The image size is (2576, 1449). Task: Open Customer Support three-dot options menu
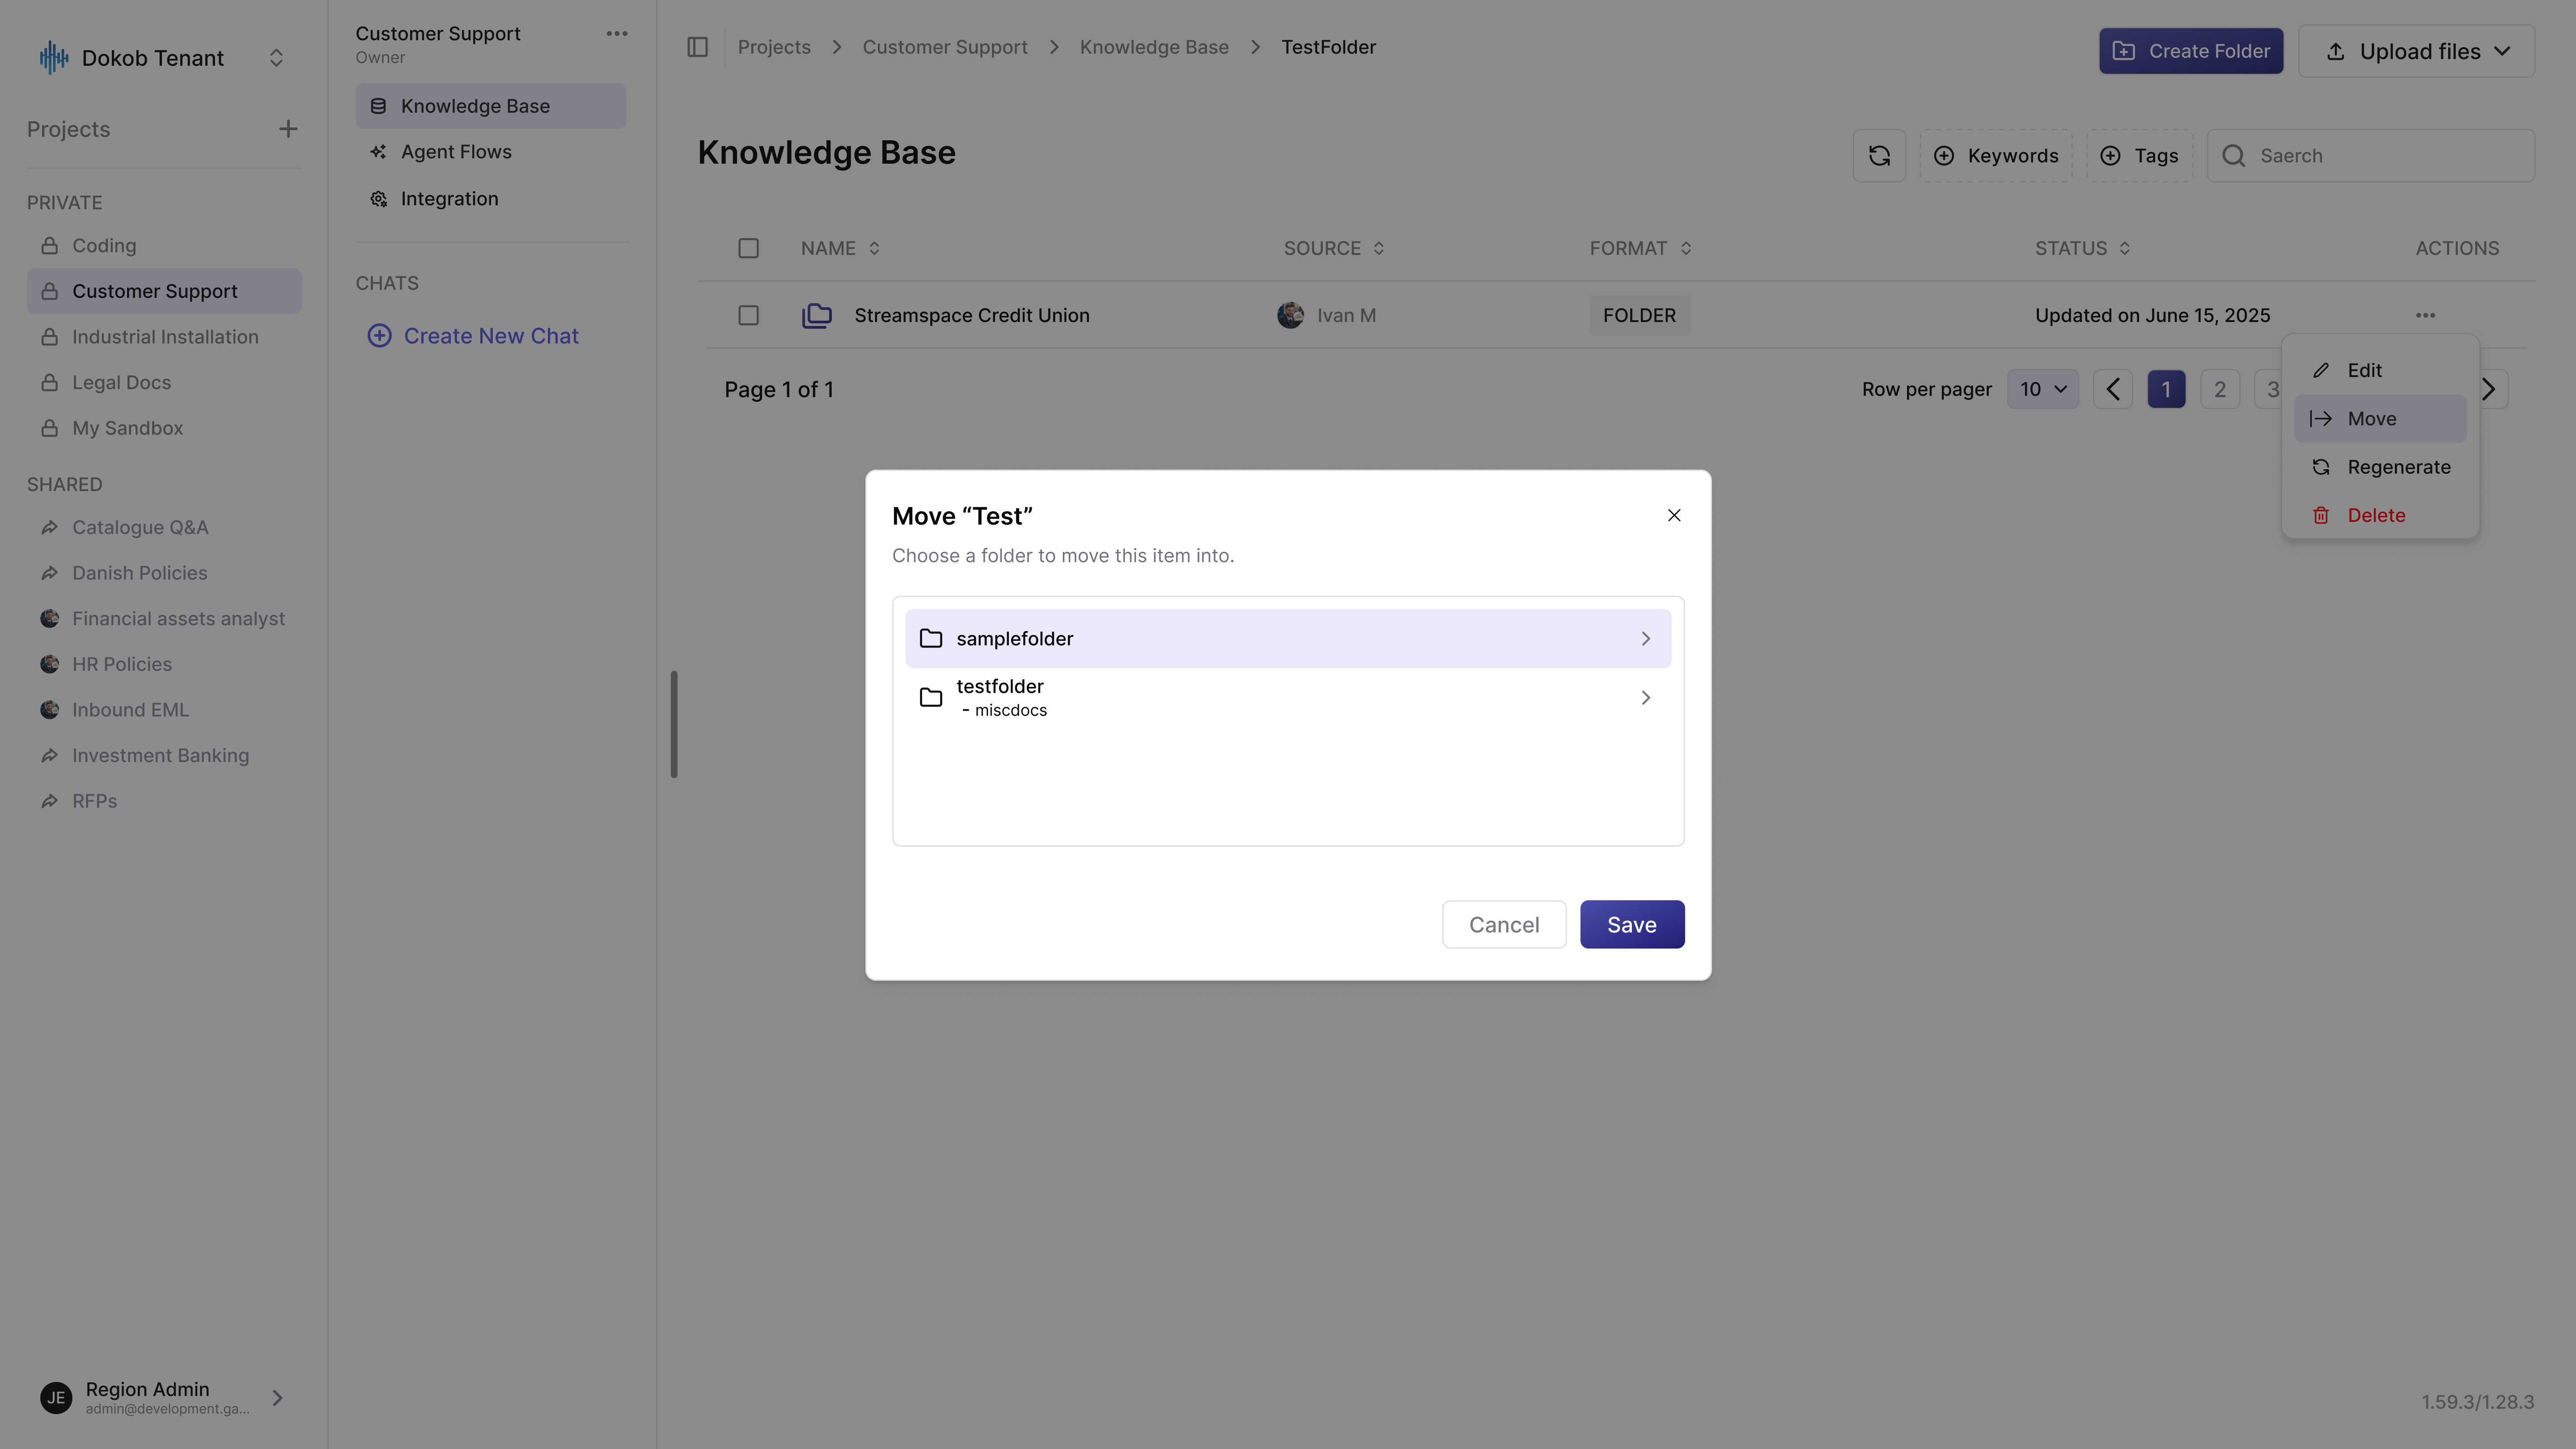(x=617, y=34)
